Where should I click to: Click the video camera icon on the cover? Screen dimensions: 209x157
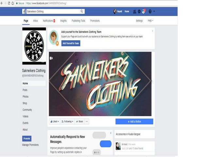51,58
